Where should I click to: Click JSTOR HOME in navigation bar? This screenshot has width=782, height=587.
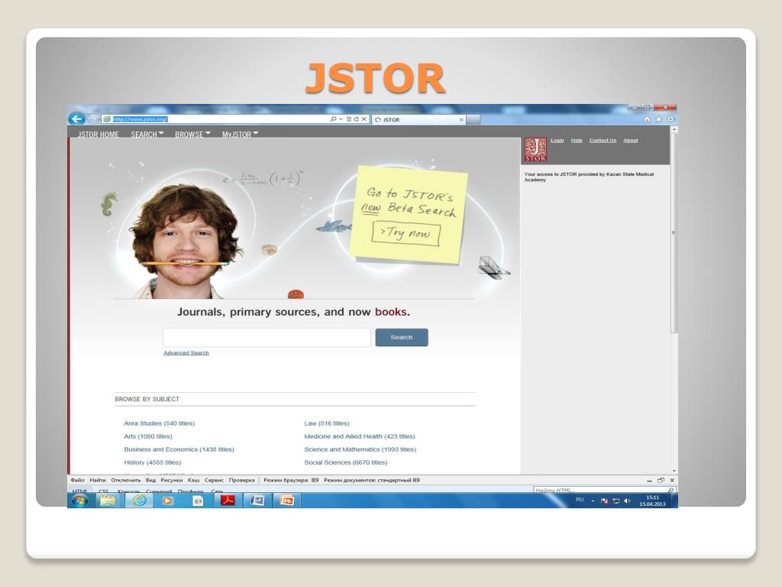pos(99,135)
